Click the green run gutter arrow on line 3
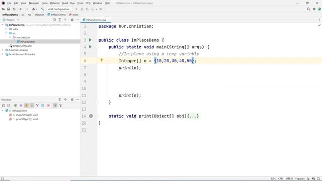322x181 pixels. point(91,40)
